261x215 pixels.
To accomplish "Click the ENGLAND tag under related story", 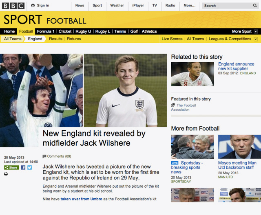I will coord(248,73).
